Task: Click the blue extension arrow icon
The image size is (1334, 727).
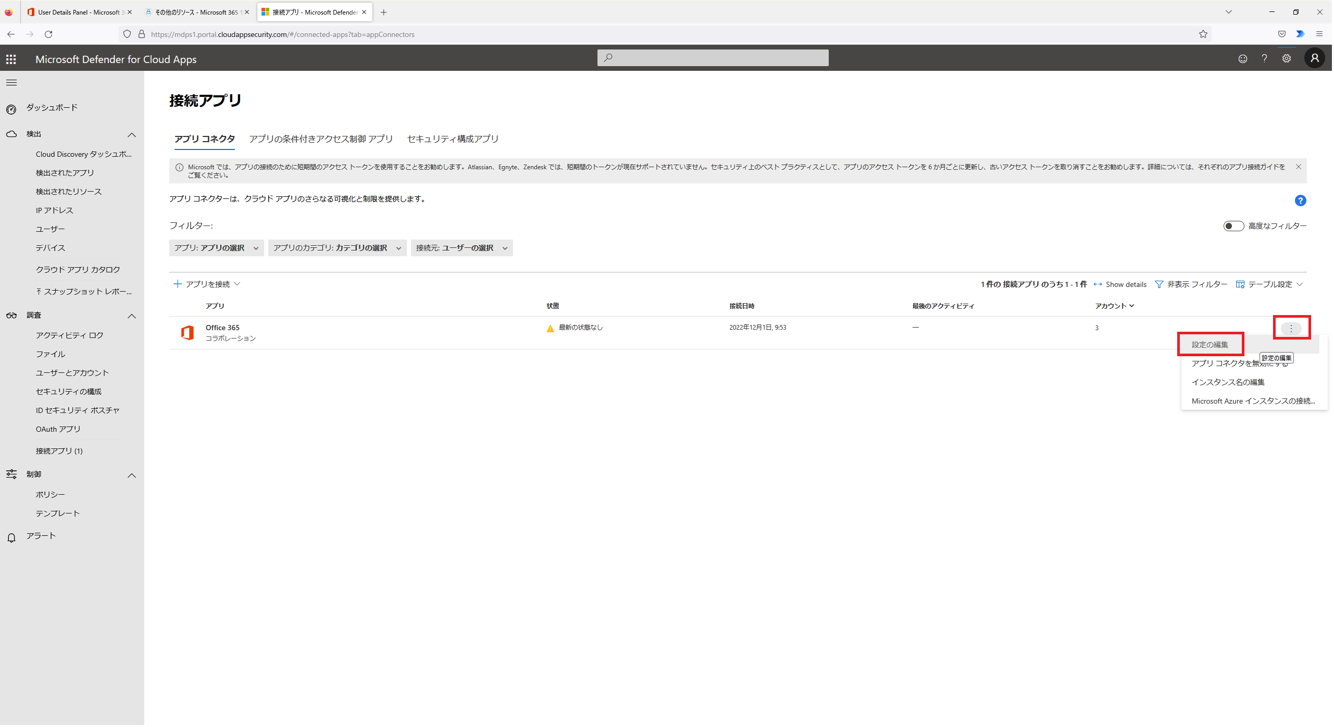Action: (x=1302, y=34)
